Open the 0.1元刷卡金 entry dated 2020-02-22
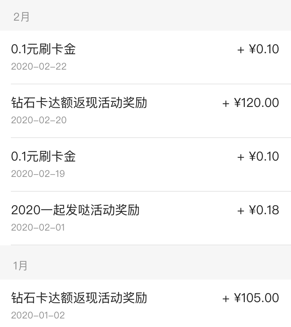 click(x=145, y=57)
